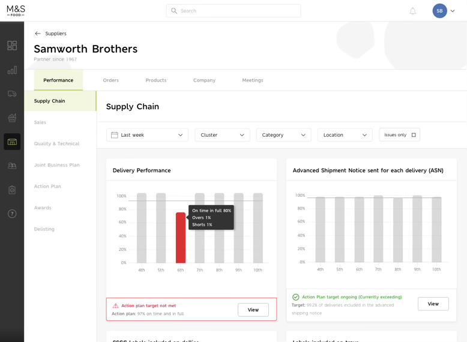
Task: Click the 9th bar in ASN chart
Action: coord(417,229)
